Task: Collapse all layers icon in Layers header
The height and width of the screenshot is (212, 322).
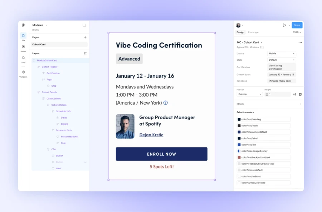Action: [x=85, y=53]
